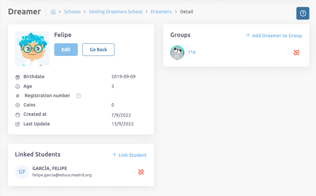Viewport: 316px width, 196px height.
Task: Unlink student García, Felipe
Action: 141,172
